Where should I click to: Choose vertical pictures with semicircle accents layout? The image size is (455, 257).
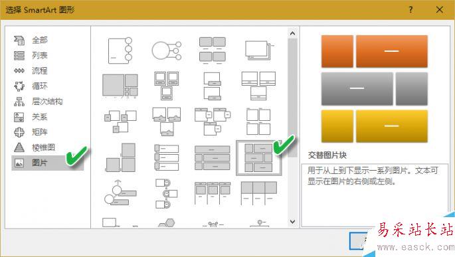[x=167, y=194]
